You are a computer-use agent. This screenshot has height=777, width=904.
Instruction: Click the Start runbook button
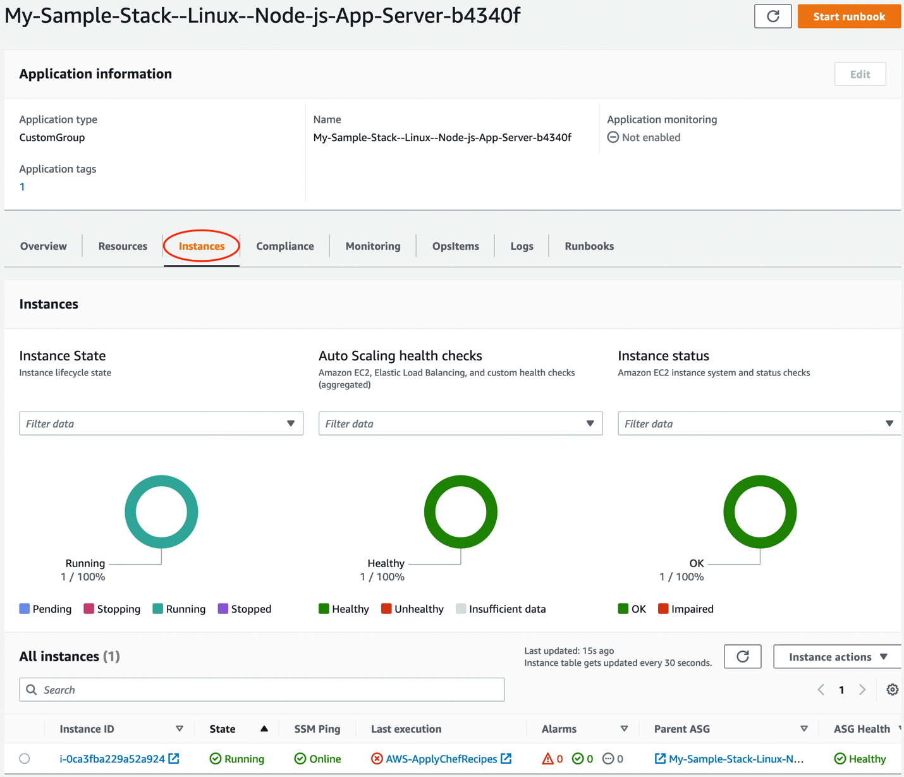coord(849,16)
